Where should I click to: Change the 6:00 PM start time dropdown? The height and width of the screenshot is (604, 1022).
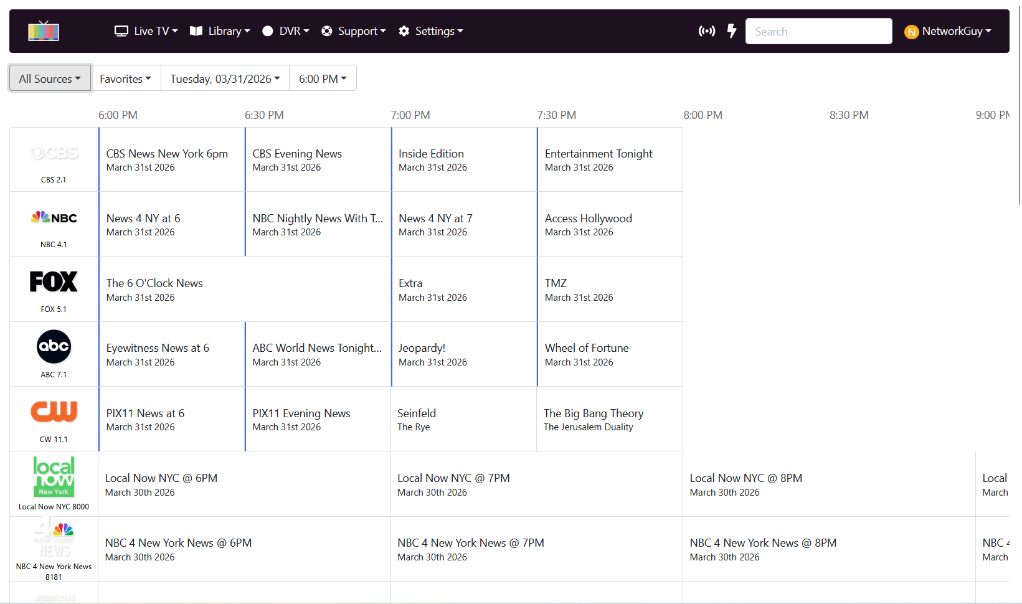323,78
